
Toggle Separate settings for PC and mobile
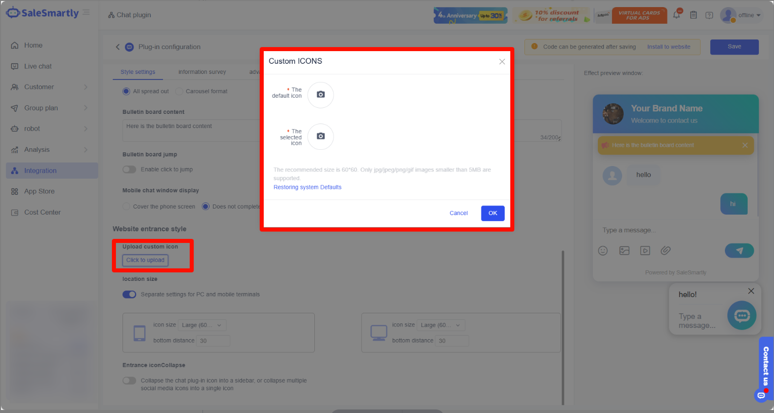(x=129, y=295)
